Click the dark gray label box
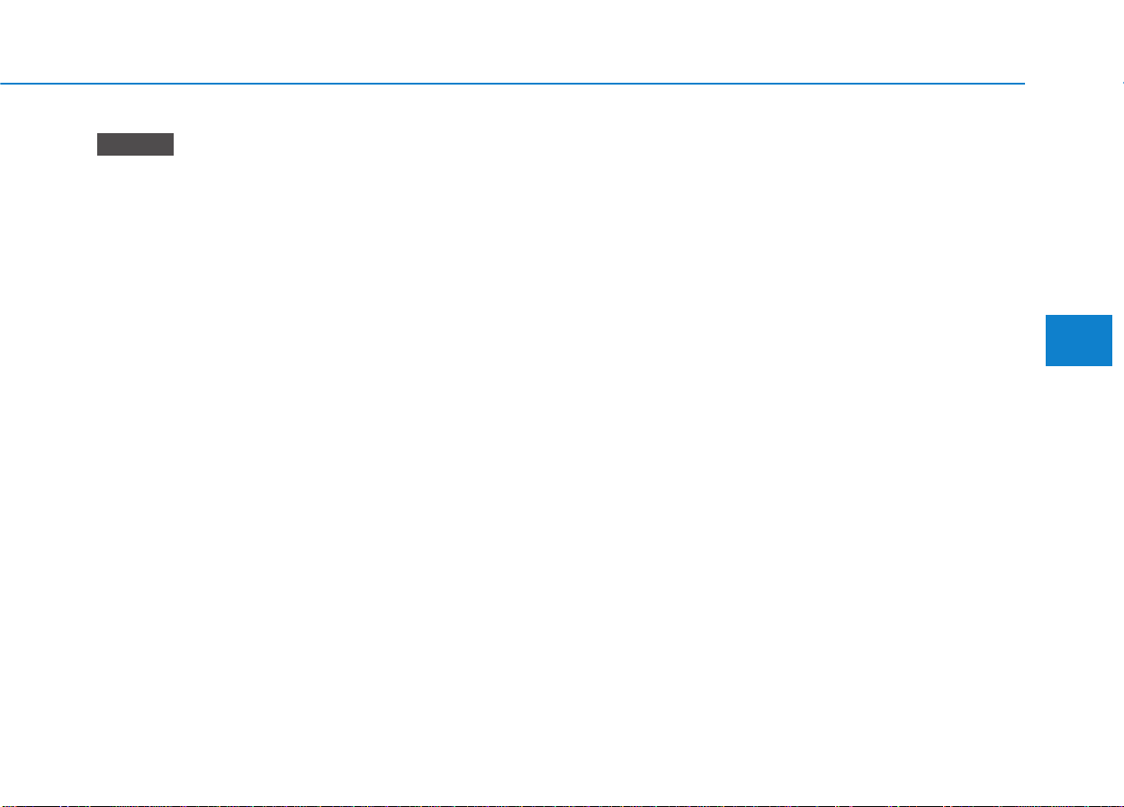Screen dimensions: 1124x807 tap(135, 145)
